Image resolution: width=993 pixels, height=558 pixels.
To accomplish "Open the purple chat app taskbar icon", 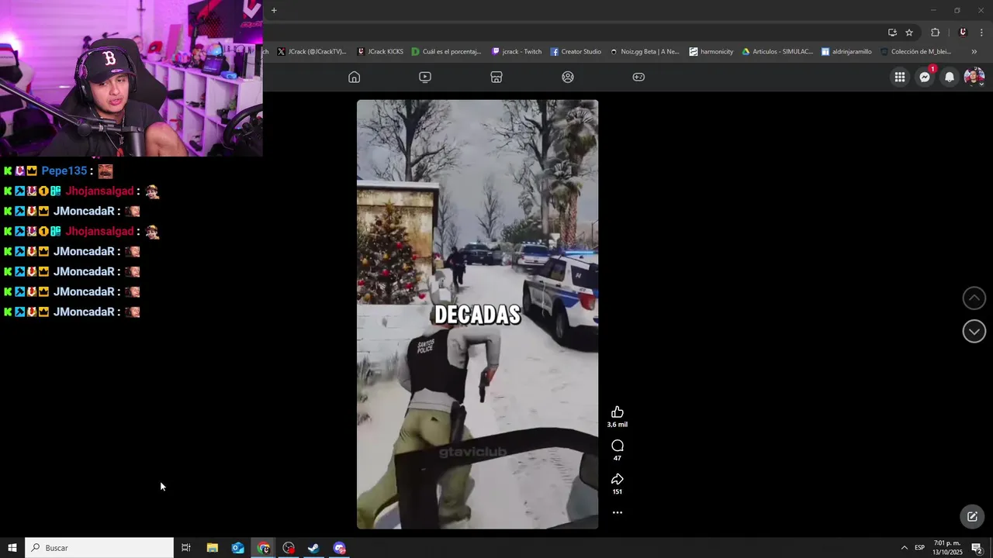I will click(x=339, y=548).
